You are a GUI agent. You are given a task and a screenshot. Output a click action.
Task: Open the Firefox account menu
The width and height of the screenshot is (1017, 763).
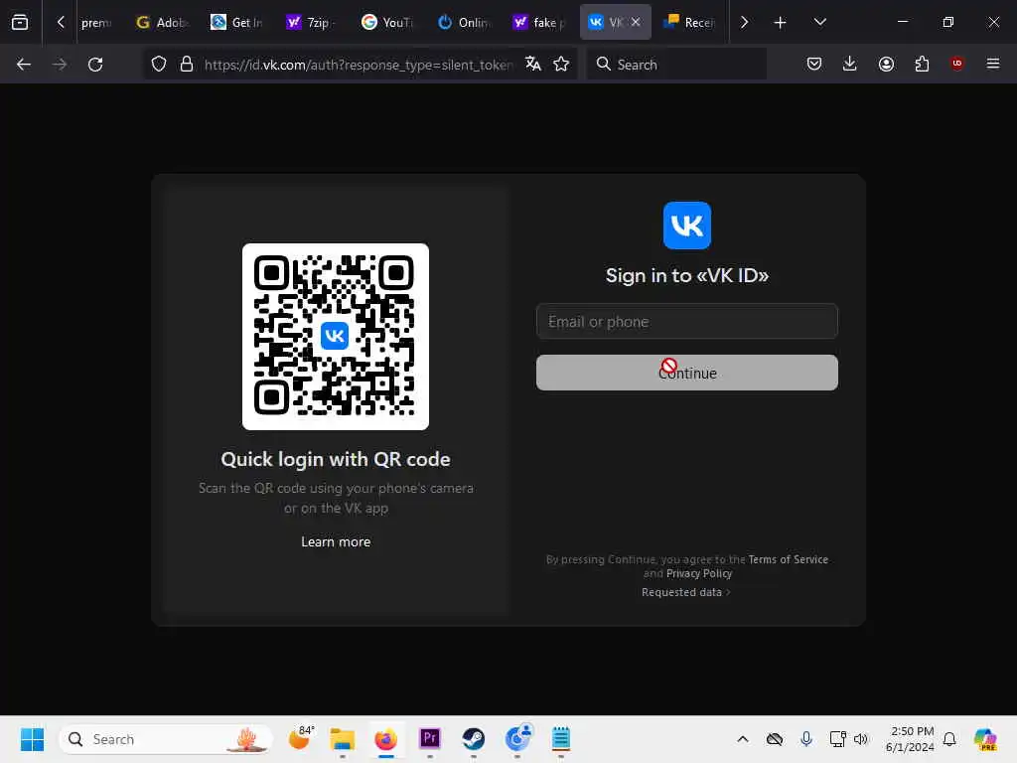pos(886,64)
